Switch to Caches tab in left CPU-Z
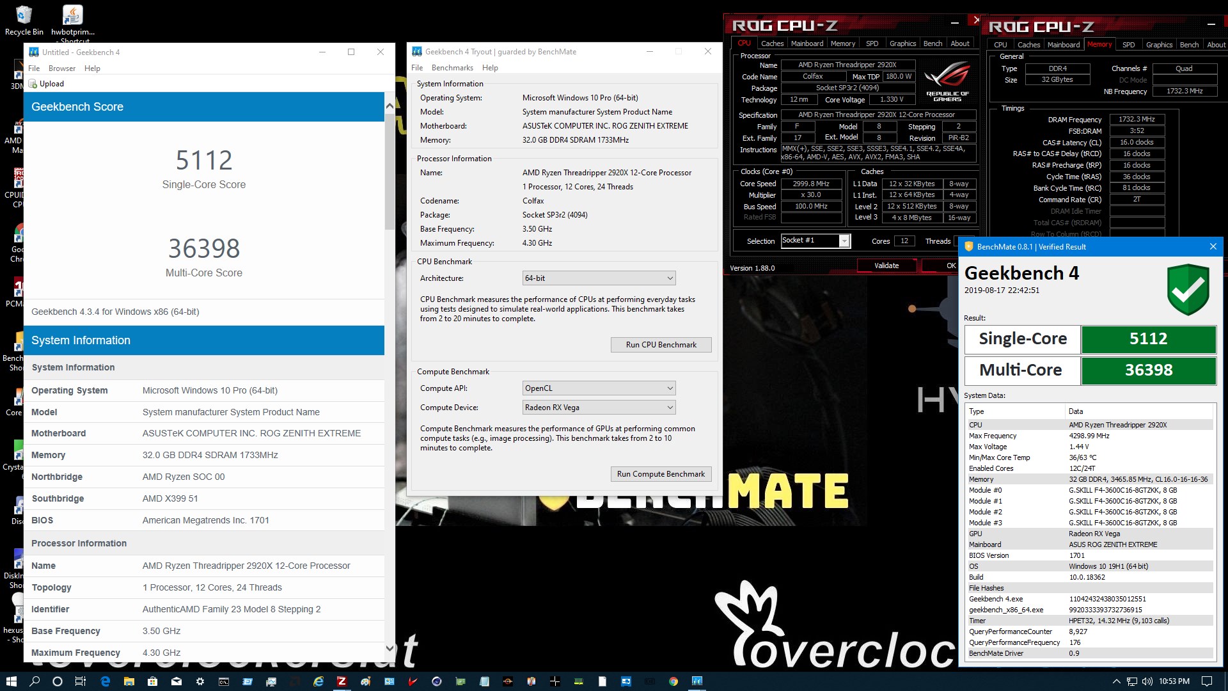This screenshot has height=691, width=1228. tap(772, 44)
